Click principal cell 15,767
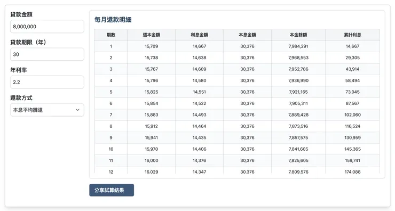395x211 pixels. (152, 69)
